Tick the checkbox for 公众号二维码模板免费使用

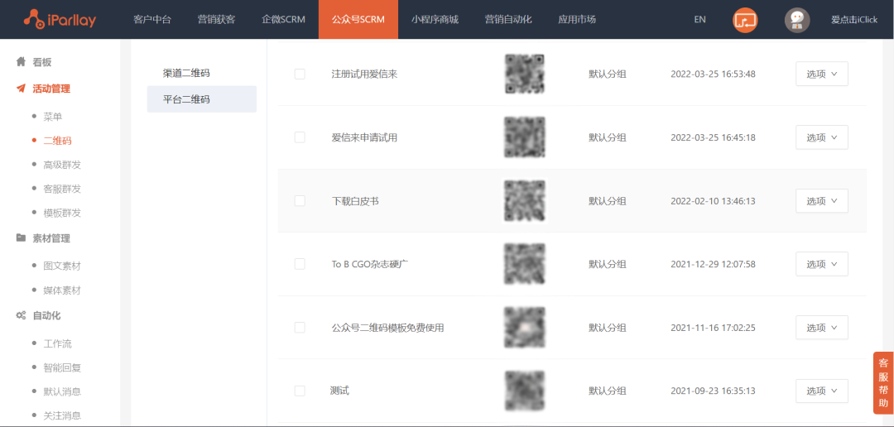tap(300, 327)
